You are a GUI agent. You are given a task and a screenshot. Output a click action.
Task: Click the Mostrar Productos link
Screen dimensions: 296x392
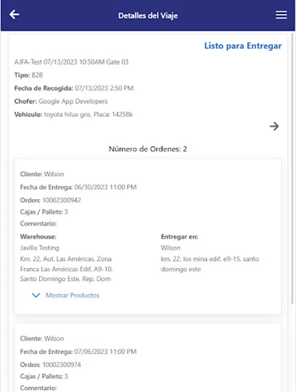click(x=72, y=295)
